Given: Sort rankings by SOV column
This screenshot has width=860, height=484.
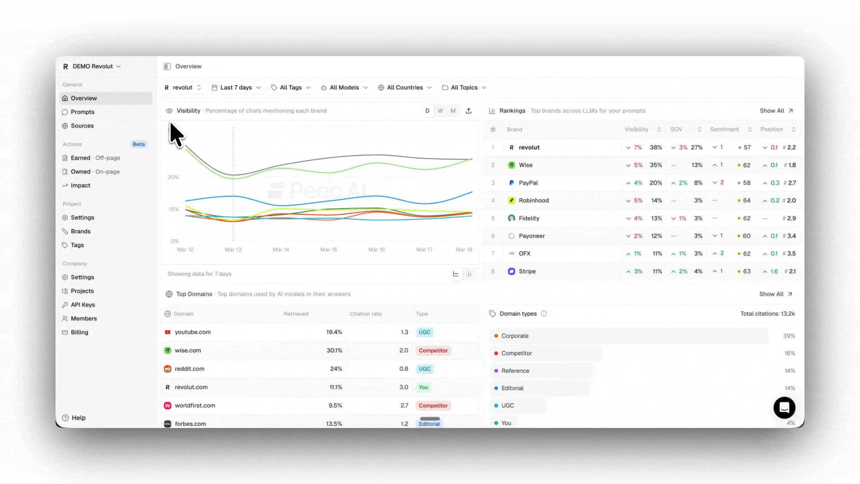Looking at the screenshot, I should pos(685,130).
